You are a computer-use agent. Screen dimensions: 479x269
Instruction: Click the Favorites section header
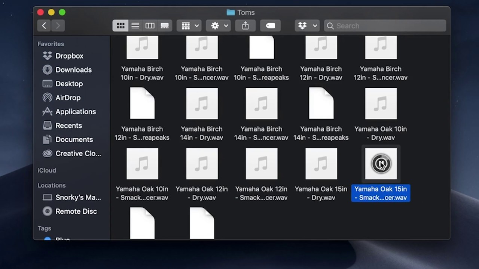coord(51,44)
